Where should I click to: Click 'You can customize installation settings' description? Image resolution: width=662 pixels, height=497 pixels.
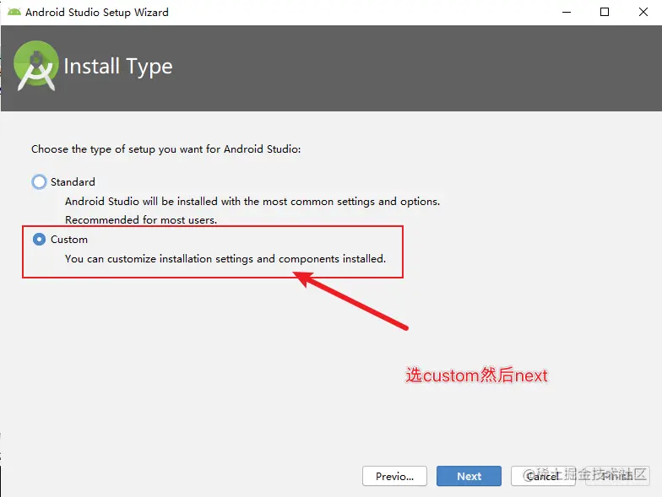[225, 258]
